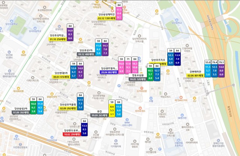This screenshot has height=156, width=240.
Task: Click the 97.09 392세대 gray tag
Action: pyautogui.click(x=21, y=113)
